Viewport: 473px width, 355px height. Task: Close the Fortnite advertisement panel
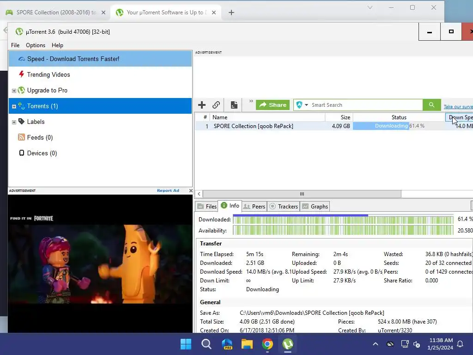[191, 190]
